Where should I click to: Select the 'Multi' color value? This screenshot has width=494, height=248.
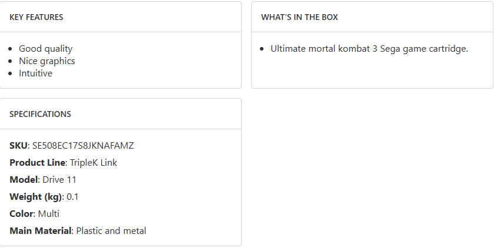pos(49,214)
